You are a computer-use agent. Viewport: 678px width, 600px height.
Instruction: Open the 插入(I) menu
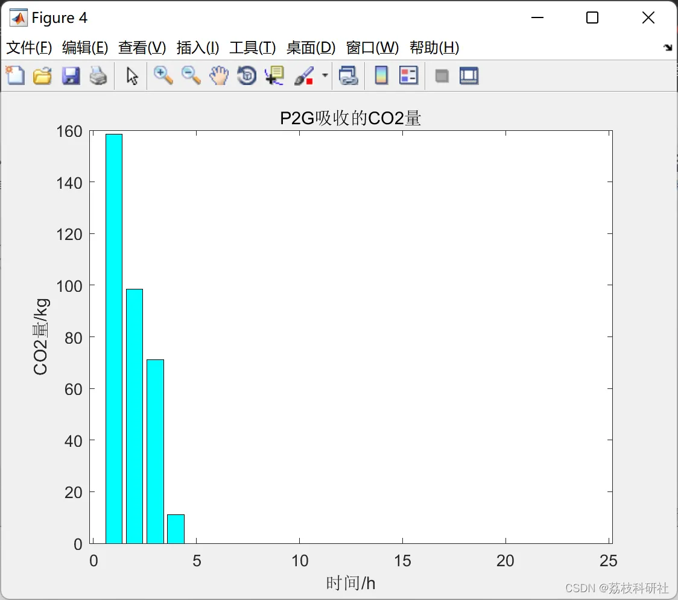tap(198, 48)
